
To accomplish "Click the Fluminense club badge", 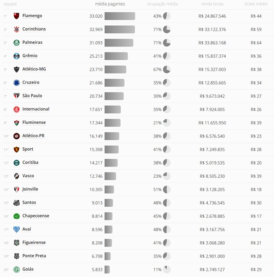I will click(17, 123).
